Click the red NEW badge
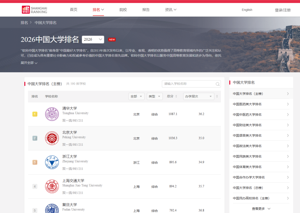This screenshot has height=213, width=300. point(112,40)
